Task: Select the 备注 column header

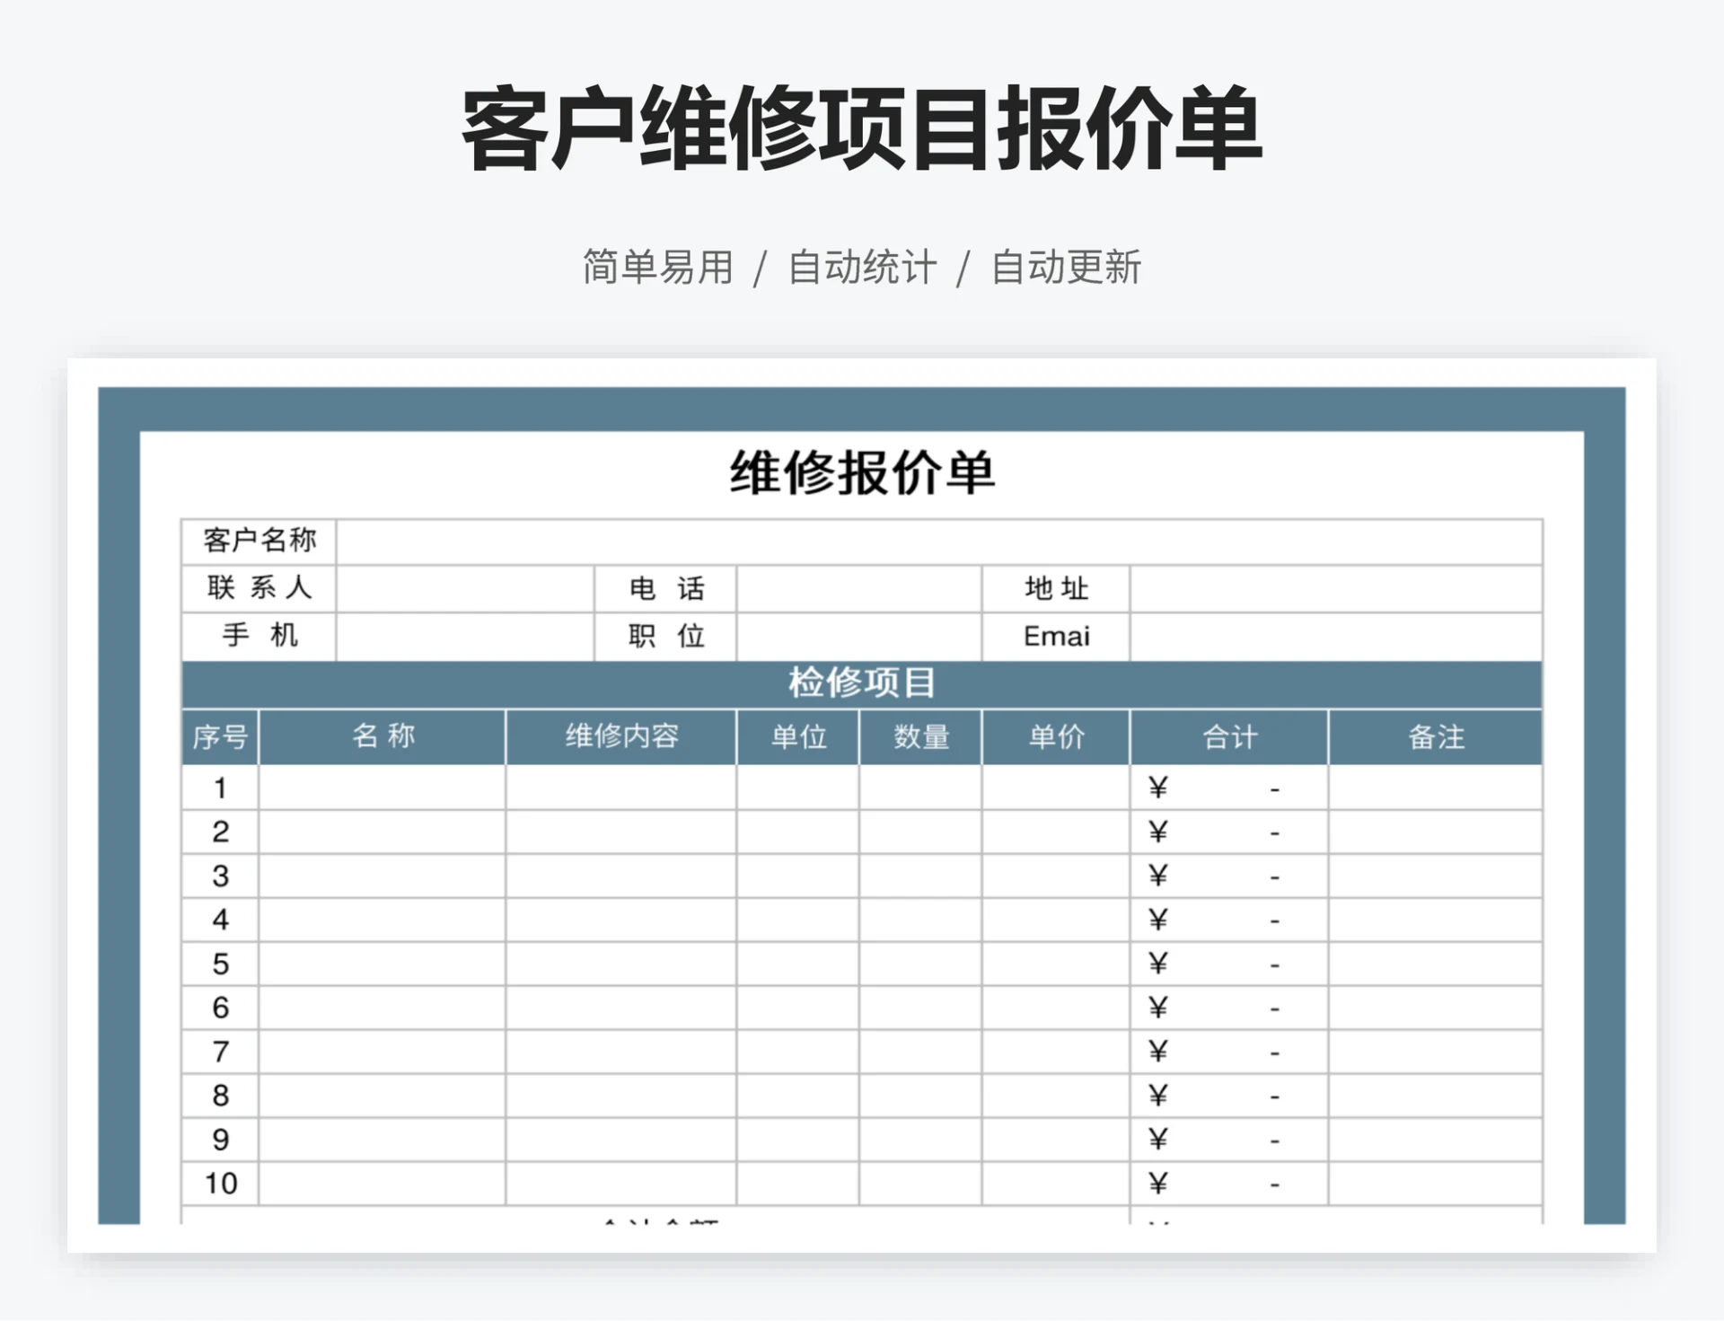Action: pos(1435,737)
